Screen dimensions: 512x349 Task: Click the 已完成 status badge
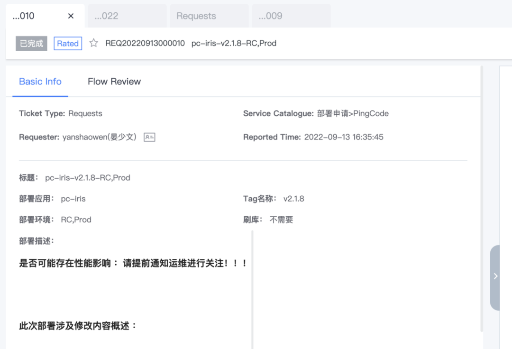(x=31, y=43)
